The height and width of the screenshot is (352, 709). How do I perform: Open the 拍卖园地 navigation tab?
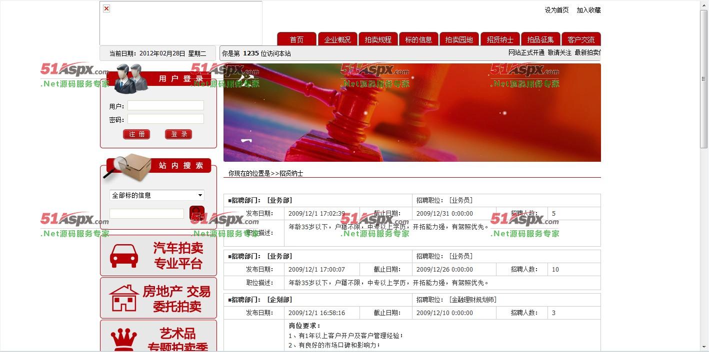coord(459,39)
